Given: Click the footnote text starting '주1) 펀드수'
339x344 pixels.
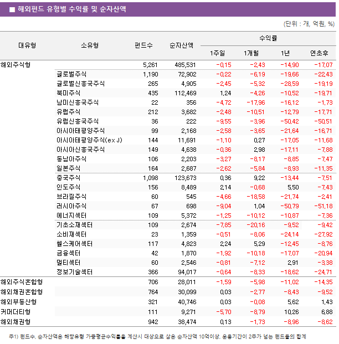Looking at the screenshot, I should click(157, 336).
